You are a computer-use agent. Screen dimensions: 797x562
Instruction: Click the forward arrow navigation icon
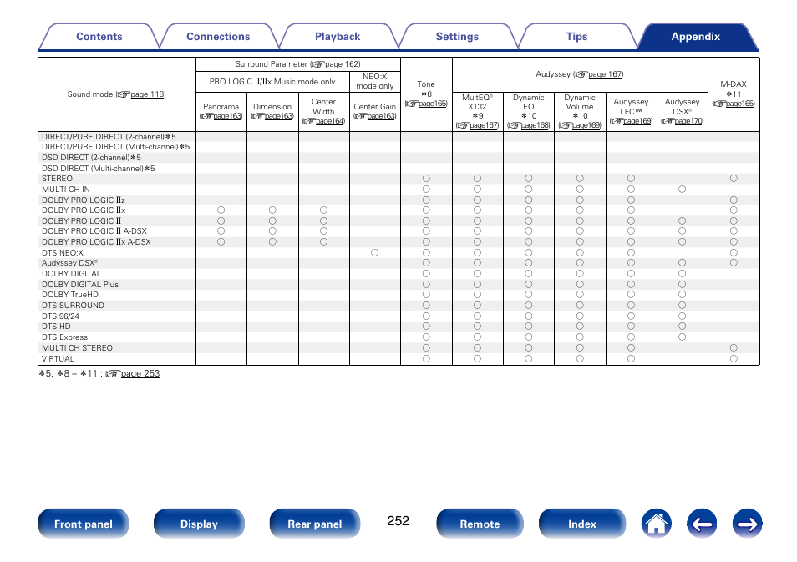coord(747,524)
